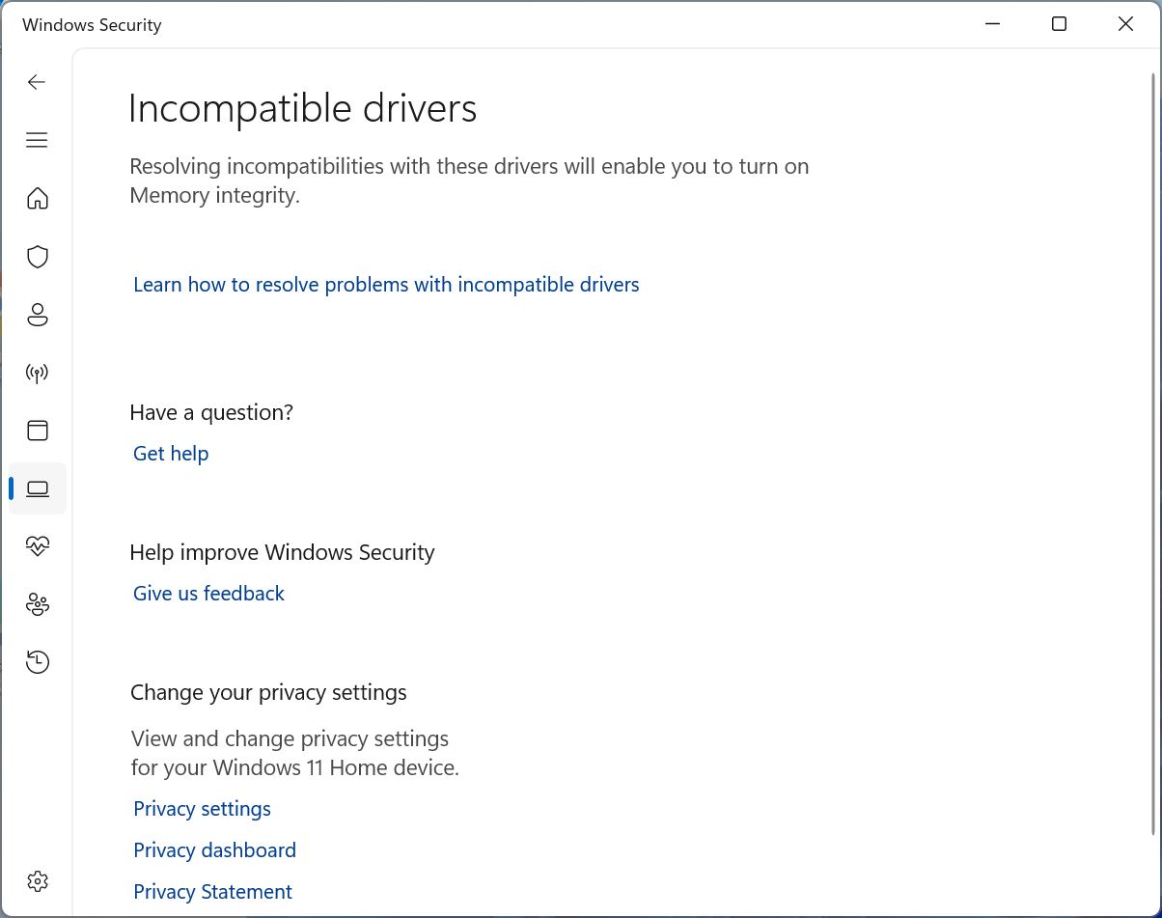Open Settings gear in sidebar
1162x918 pixels.
38,881
